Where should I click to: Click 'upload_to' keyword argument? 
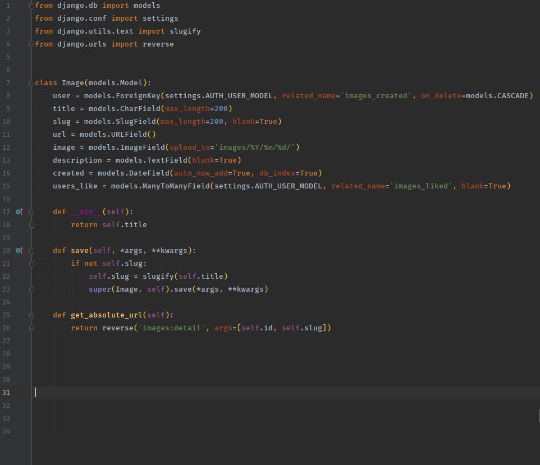pyautogui.click(x=190, y=148)
